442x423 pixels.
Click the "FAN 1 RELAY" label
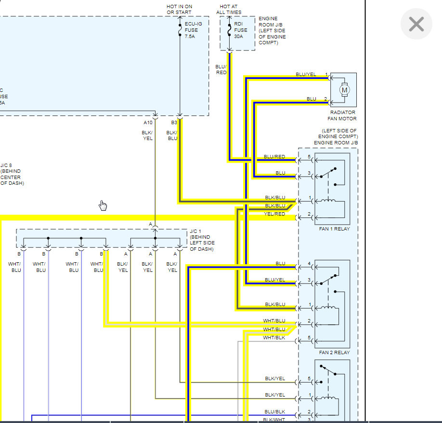[334, 229]
